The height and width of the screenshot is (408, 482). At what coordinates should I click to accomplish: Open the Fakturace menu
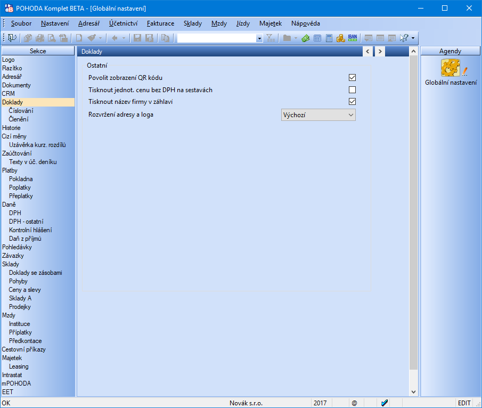tap(160, 23)
